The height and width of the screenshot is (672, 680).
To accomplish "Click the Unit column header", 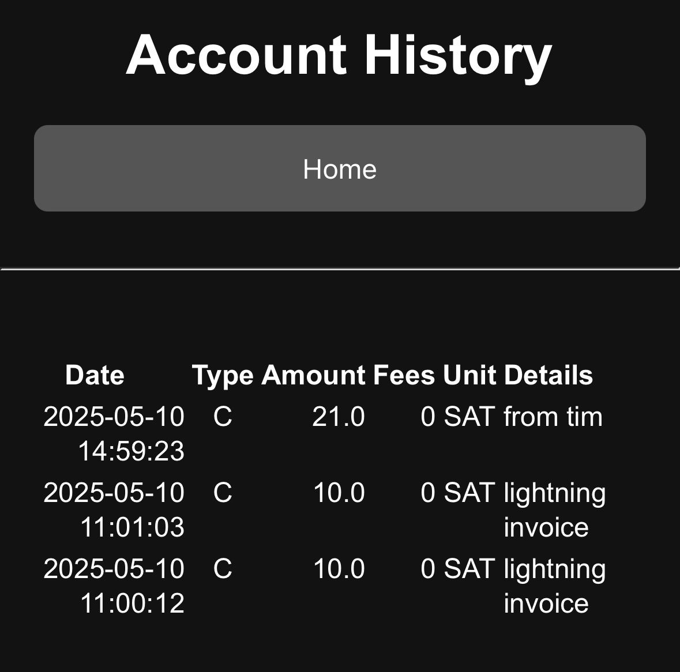I will tap(469, 375).
